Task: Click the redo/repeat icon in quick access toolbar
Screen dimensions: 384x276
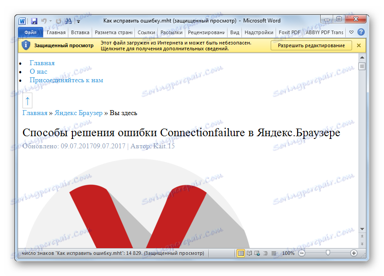Action: (58, 21)
